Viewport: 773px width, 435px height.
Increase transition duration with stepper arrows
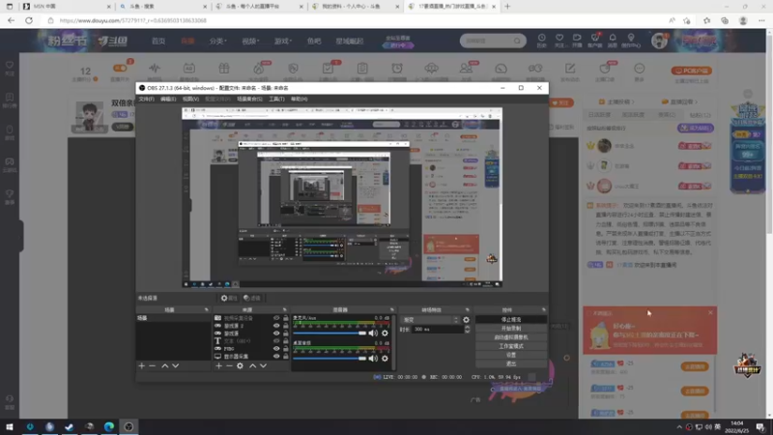(x=468, y=327)
